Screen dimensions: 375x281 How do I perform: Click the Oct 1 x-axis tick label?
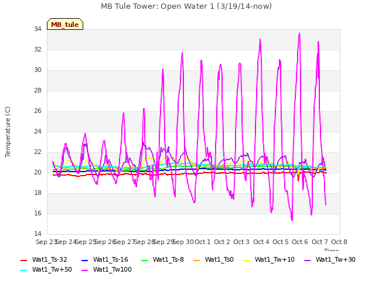(203, 242)
